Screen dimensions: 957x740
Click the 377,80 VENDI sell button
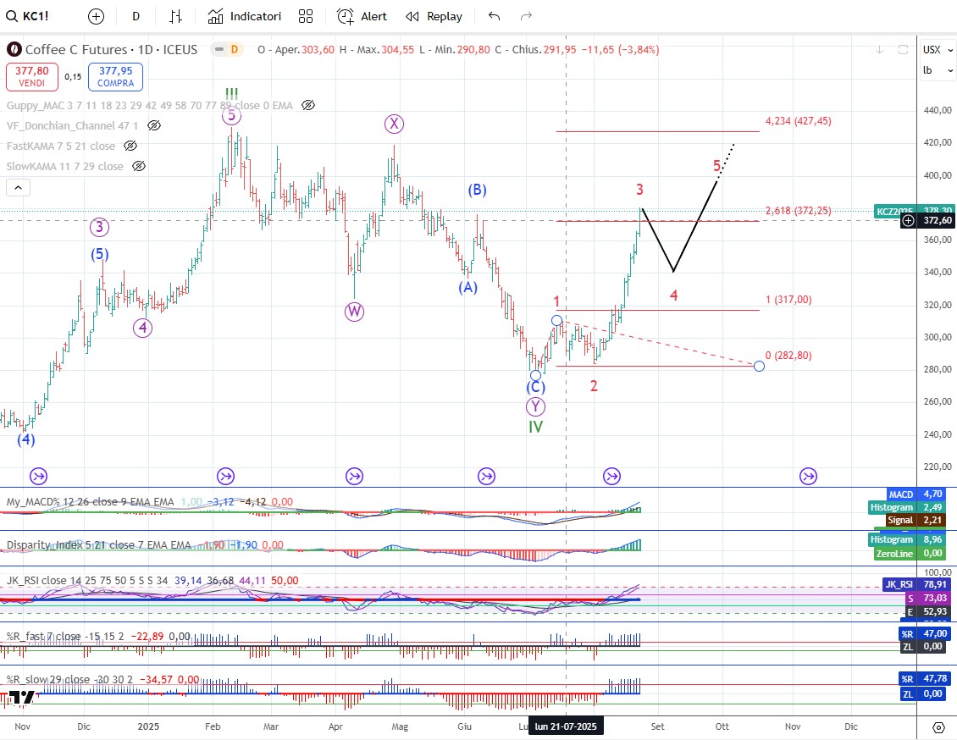31,77
